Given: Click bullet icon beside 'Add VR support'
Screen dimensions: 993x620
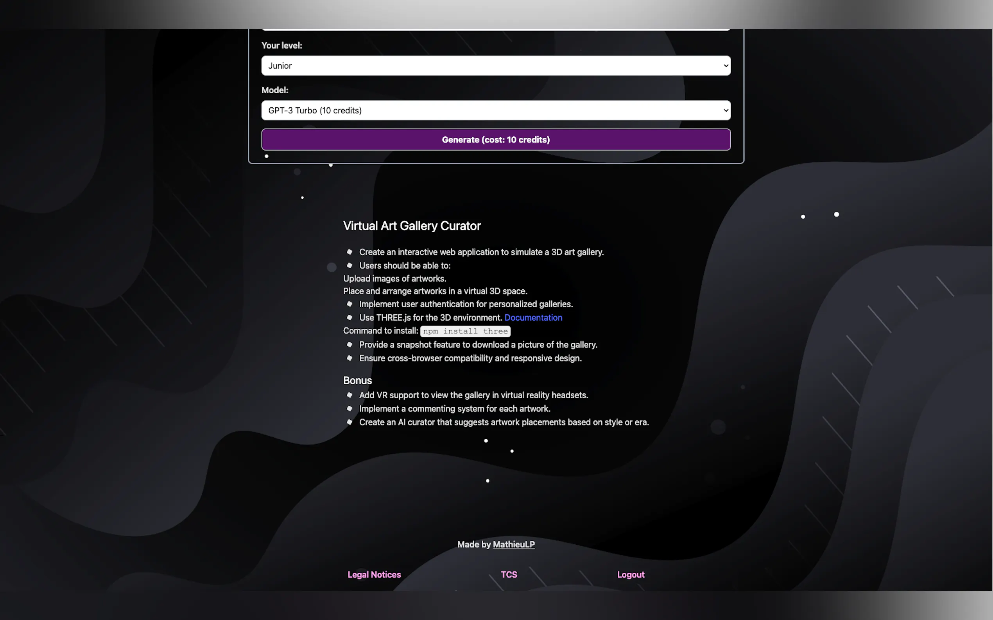Looking at the screenshot, I should 350,395.
